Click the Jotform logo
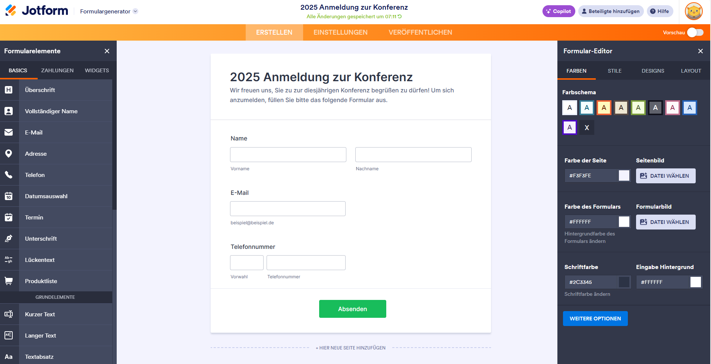 click(x=37, y=10)
